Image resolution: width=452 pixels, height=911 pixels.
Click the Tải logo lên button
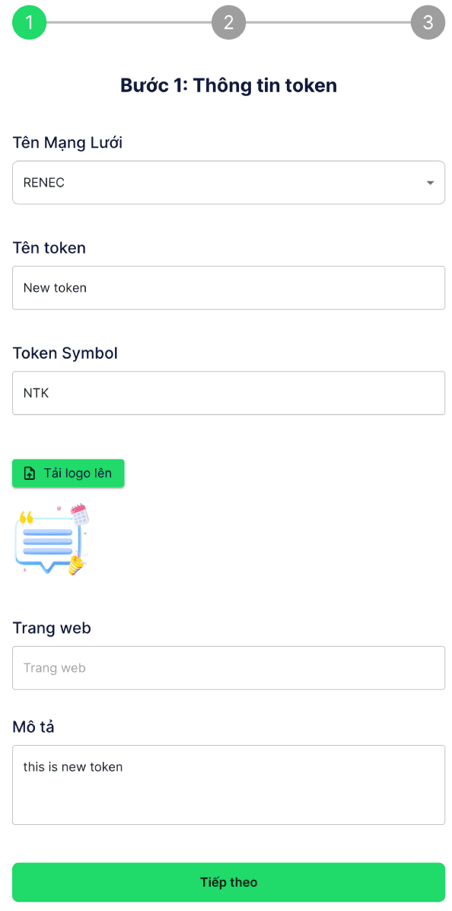click(68, 473)
